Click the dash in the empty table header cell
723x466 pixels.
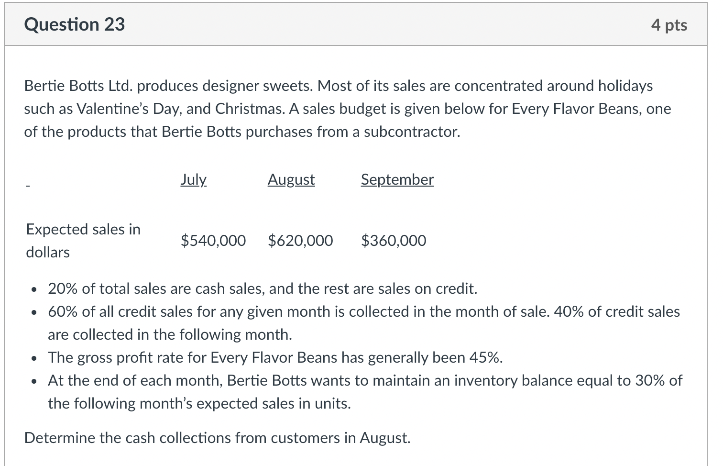pos(28,185)
